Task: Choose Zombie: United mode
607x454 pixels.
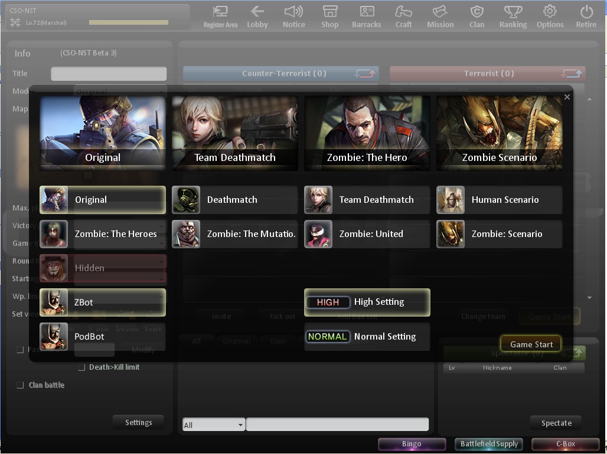Action: (367, 234)
